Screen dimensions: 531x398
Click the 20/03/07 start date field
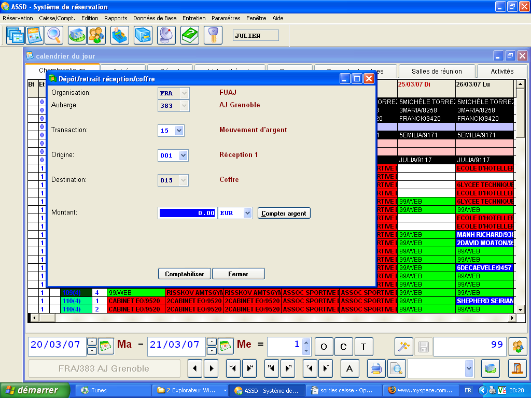(57, 346)
